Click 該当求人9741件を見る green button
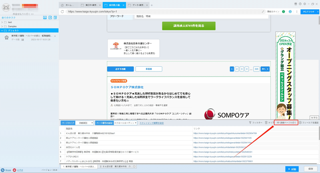The width and height of the screenshot is (320, 173). [189, 26]
